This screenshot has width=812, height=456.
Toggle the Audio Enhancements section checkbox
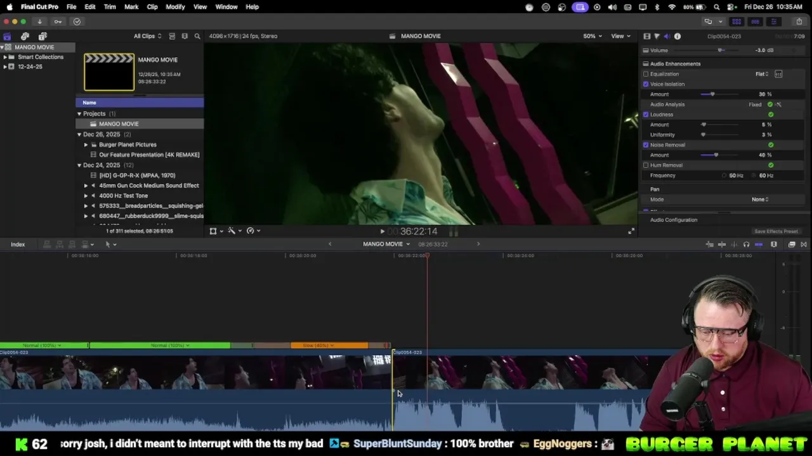(x=646, y=64)
